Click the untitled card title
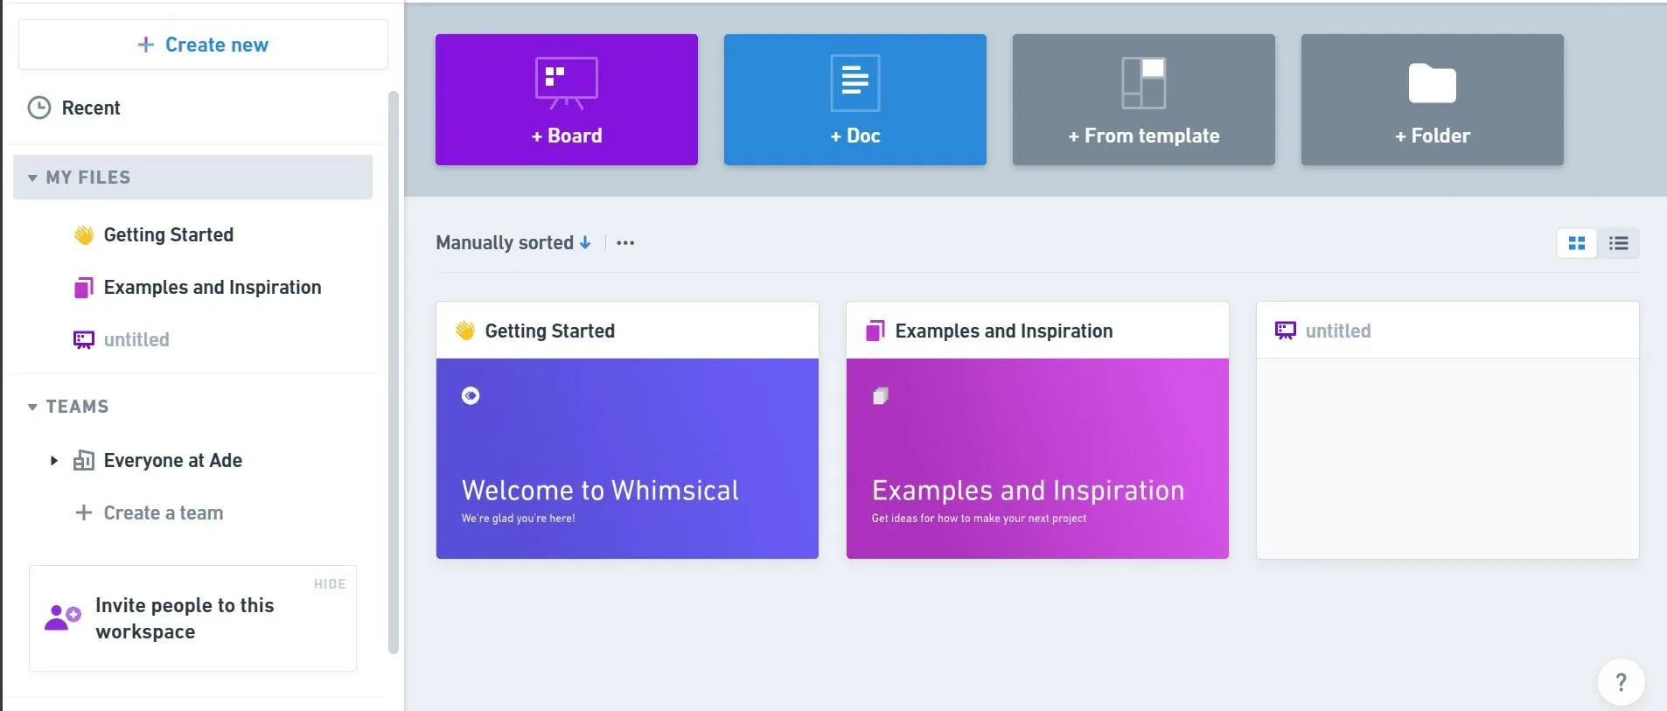Viewport: 1667px width, 711px height. (1338, 331)
